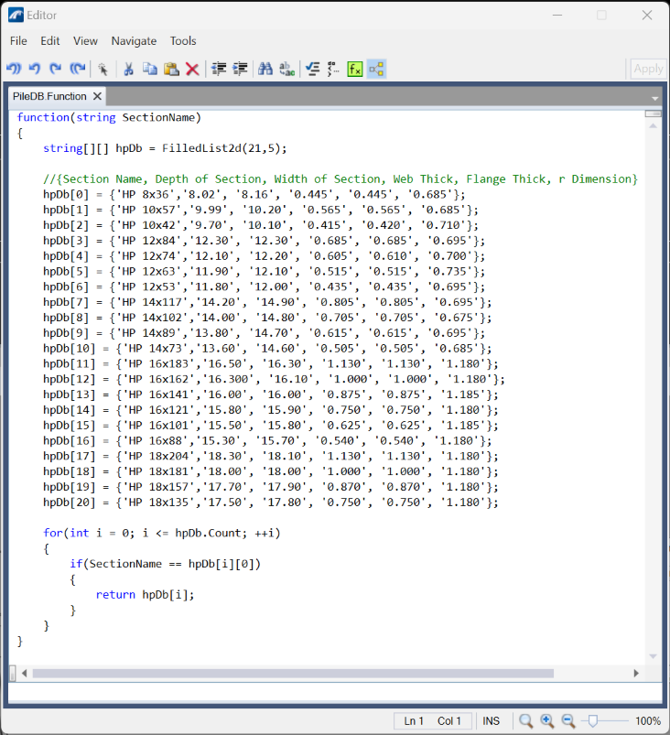Click the return keyword
The width and height of the screenshot is (670, 735).
115,595
